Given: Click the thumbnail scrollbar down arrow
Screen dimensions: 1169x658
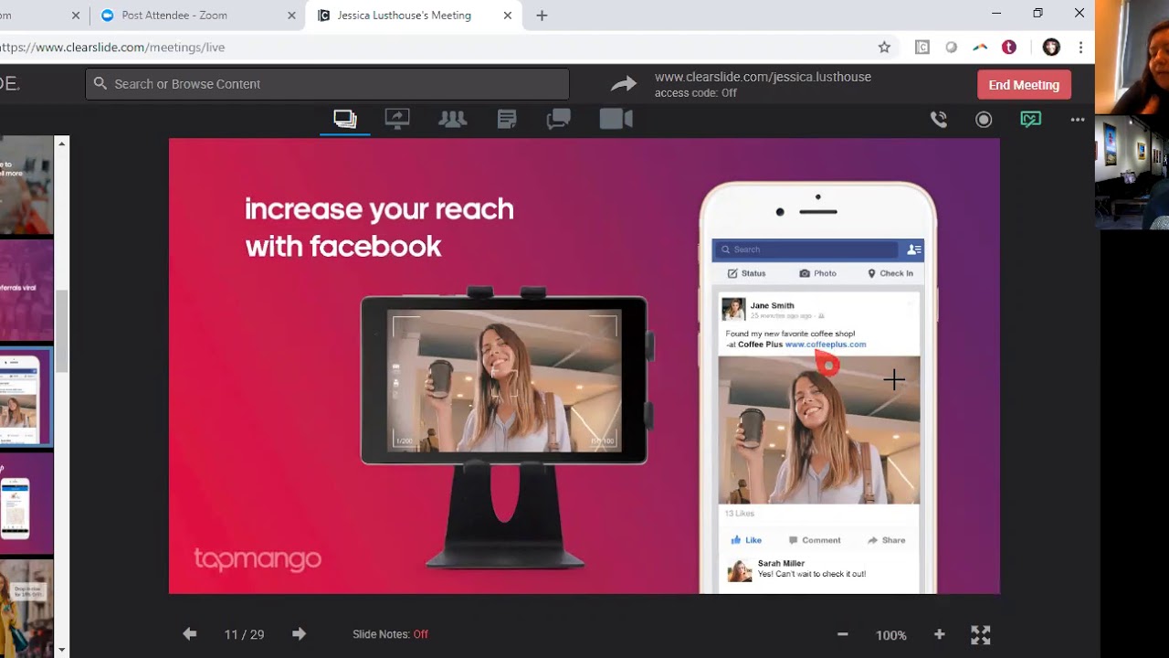Looking at the screenshot, I should [62, 650].
